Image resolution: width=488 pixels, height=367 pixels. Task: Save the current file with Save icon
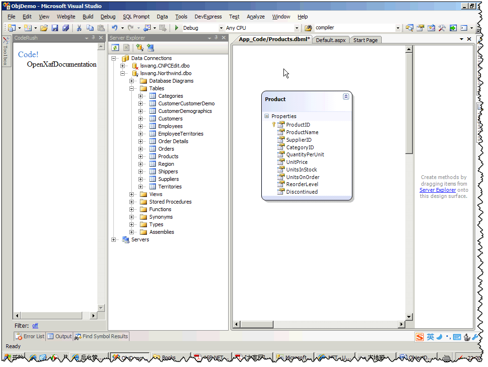55,28
